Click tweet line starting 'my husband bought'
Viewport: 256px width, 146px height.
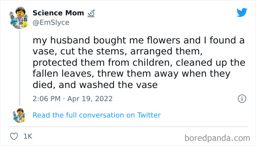click(x=138, y=41)
